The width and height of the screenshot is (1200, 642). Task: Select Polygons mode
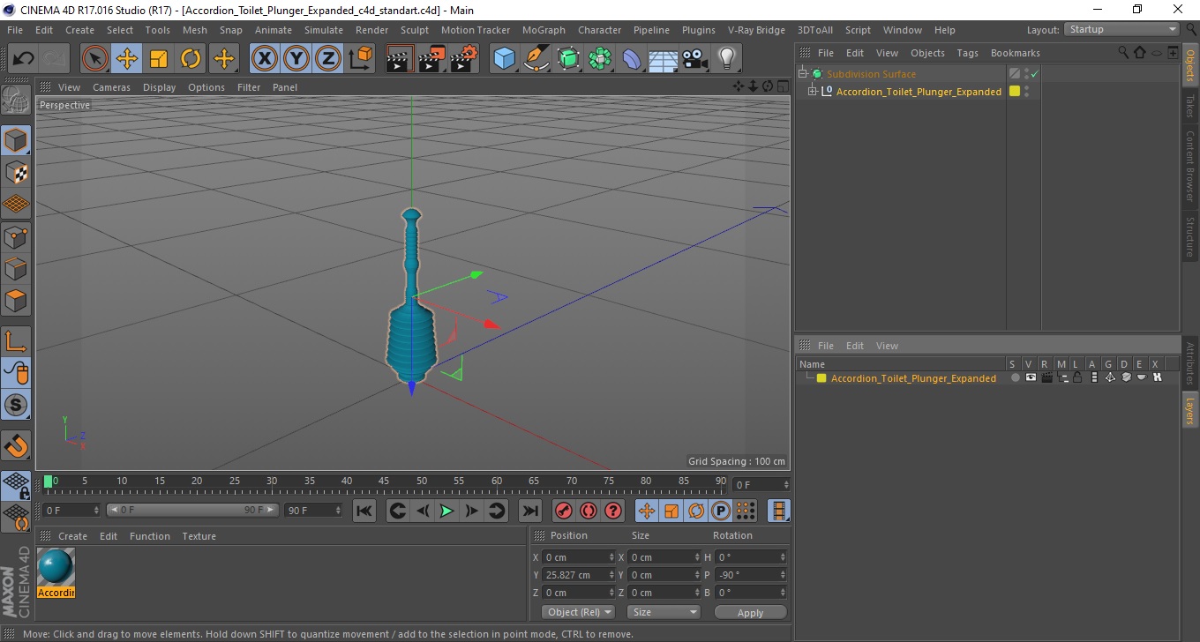pyautogui.click(x=17, y=300)
